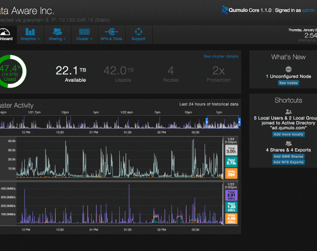The height and width of the screenshot is (251, 317).
Task: Click the Add NFS Exports button
Action: coord(288,162)
